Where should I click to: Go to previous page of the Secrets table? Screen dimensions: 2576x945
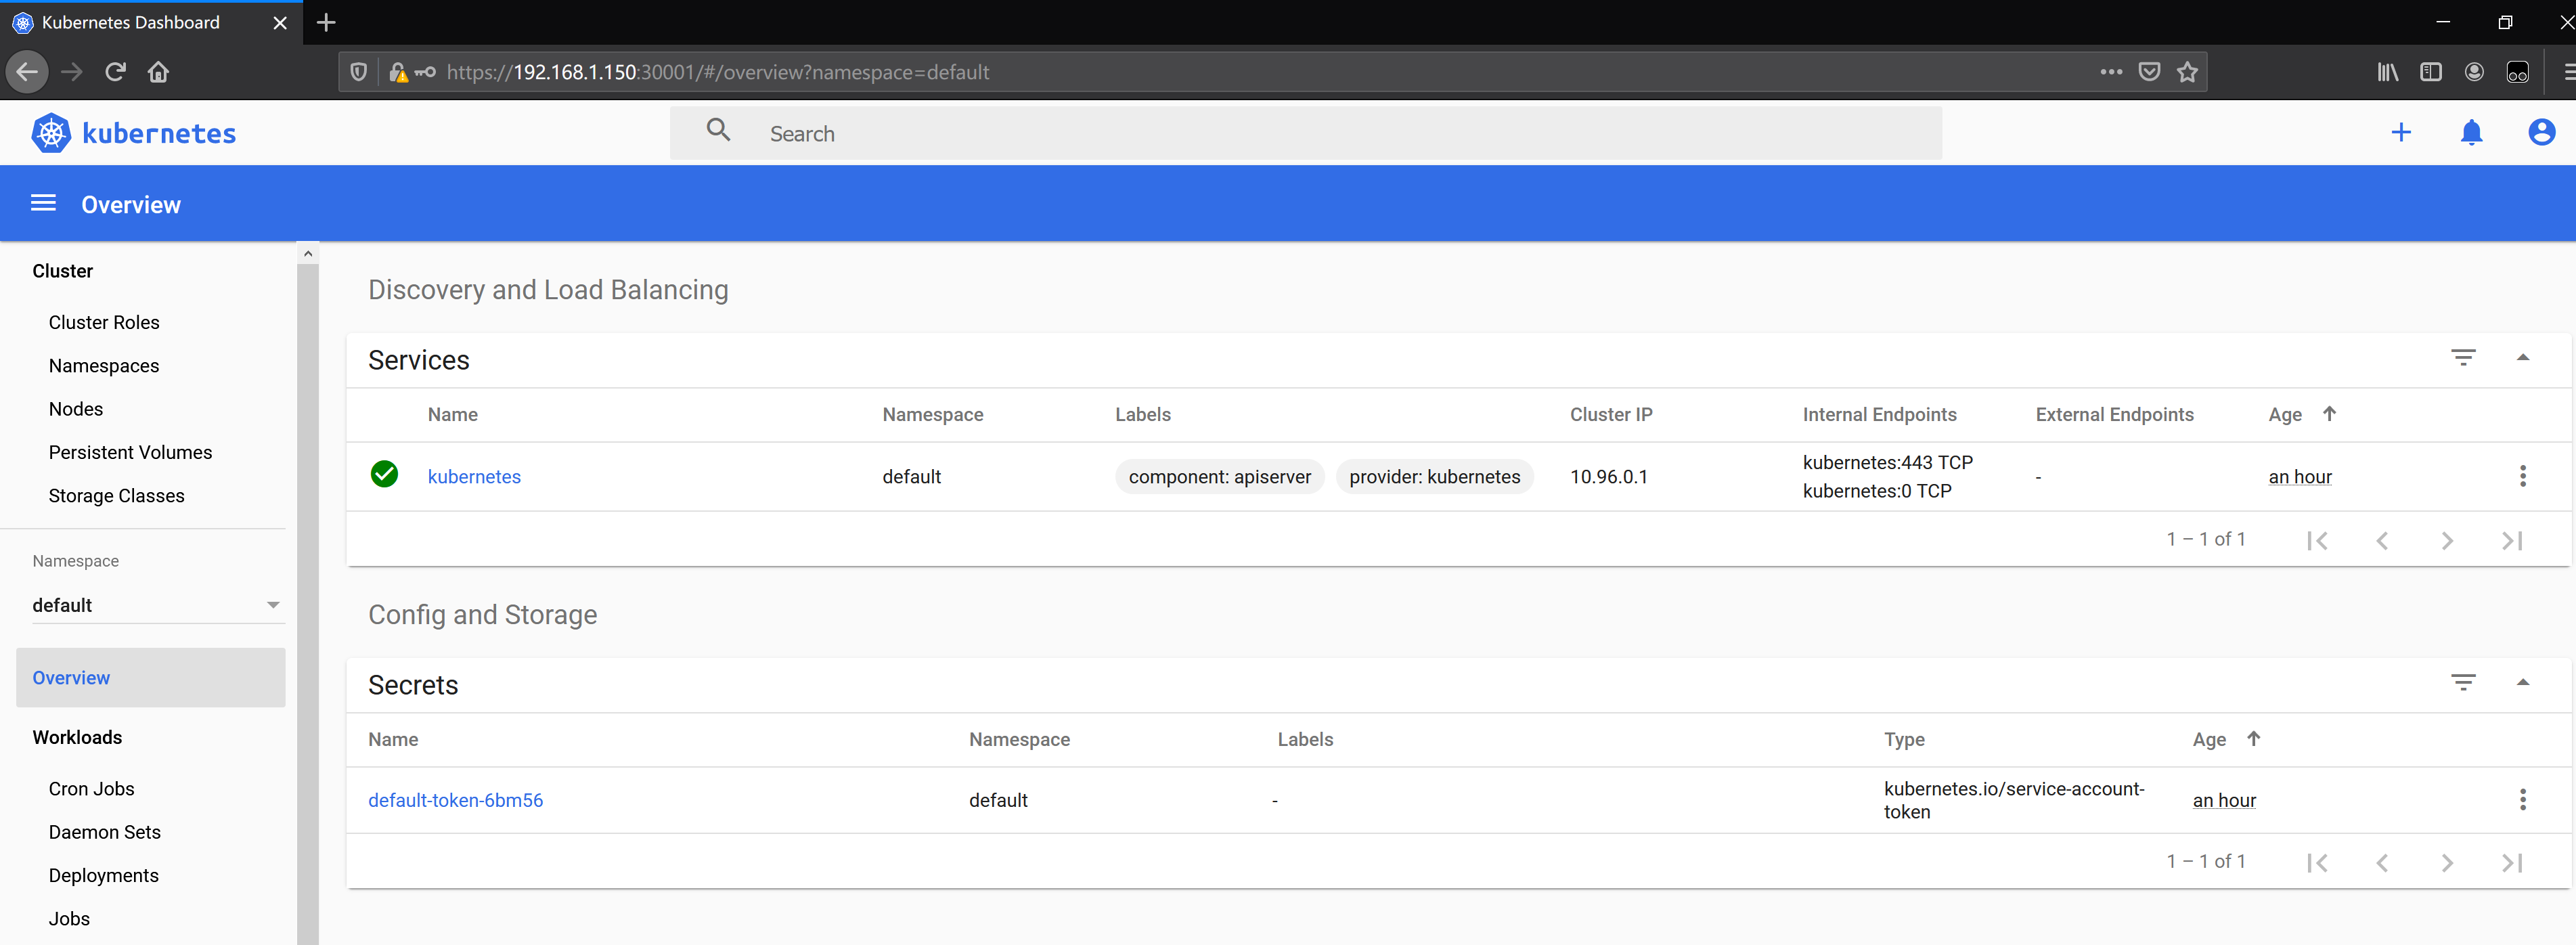(x=2382, y=862)
